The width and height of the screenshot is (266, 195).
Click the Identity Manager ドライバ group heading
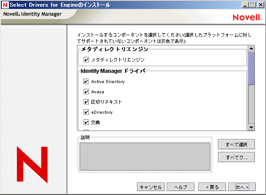coord(113,71)
